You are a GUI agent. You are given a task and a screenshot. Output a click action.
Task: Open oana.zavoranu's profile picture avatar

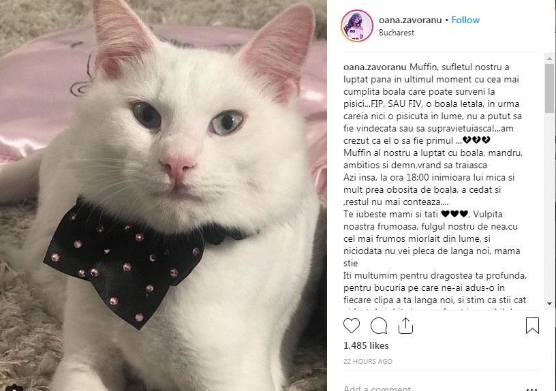click(357, 26)
